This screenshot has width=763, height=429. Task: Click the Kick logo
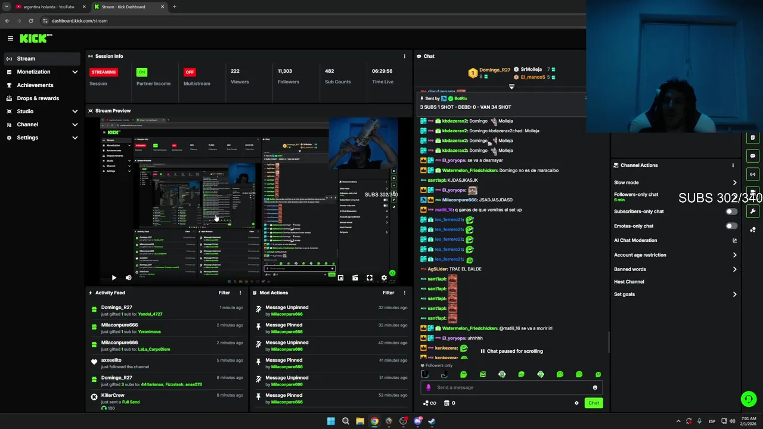pos(36,38)
